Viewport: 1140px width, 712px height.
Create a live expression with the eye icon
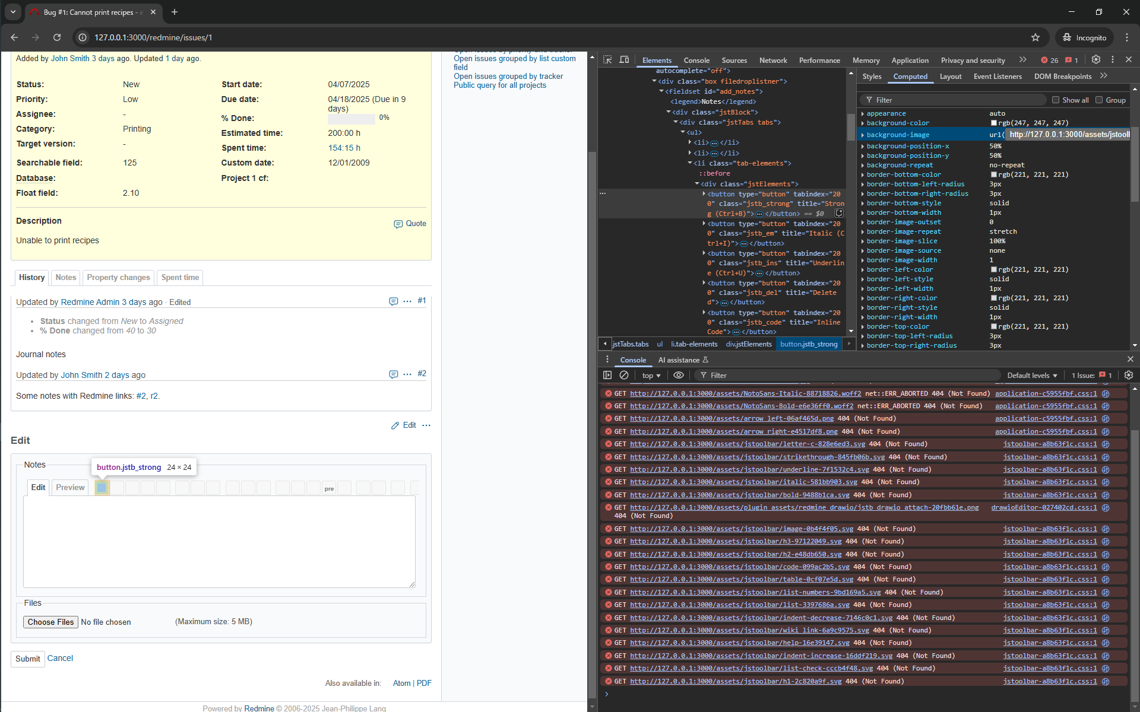(679, 375)
